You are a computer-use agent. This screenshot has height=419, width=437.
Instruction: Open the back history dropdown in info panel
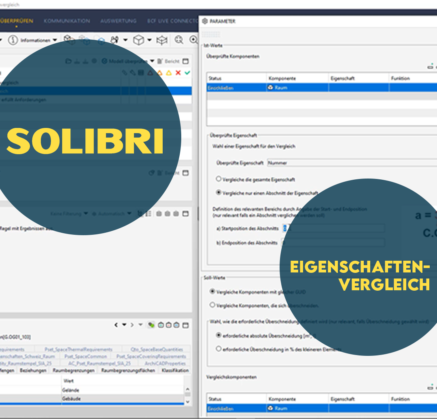pyautogui.click(x=124, y=325)
